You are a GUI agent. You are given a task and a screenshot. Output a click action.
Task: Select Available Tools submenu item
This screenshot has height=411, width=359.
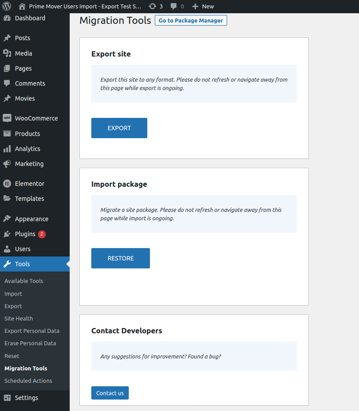click(24, 281)
